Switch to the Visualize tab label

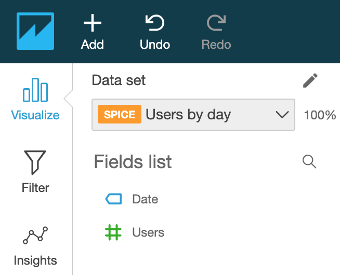pos(35,115)
